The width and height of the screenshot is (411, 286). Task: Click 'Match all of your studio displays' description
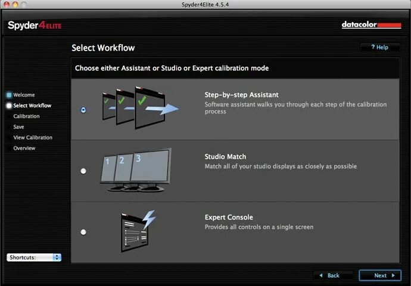281,166
